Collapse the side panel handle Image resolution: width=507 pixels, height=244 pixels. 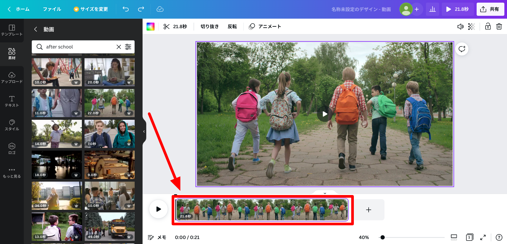[144, 131]
